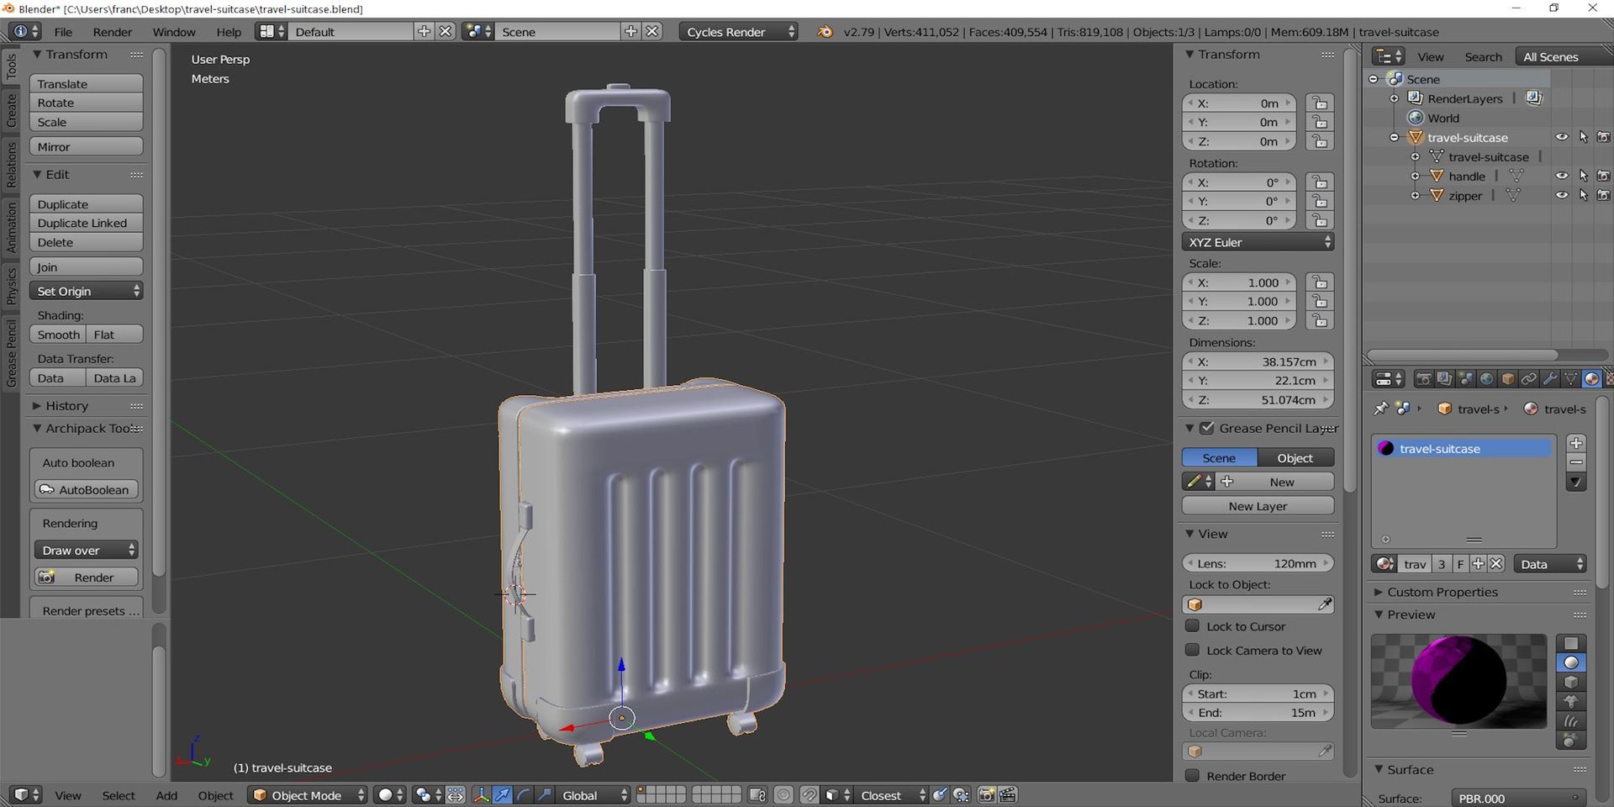Switch to Object tab in Grease Pencil
Screen dimensions: 1614x807
[x=1295, y=457]
